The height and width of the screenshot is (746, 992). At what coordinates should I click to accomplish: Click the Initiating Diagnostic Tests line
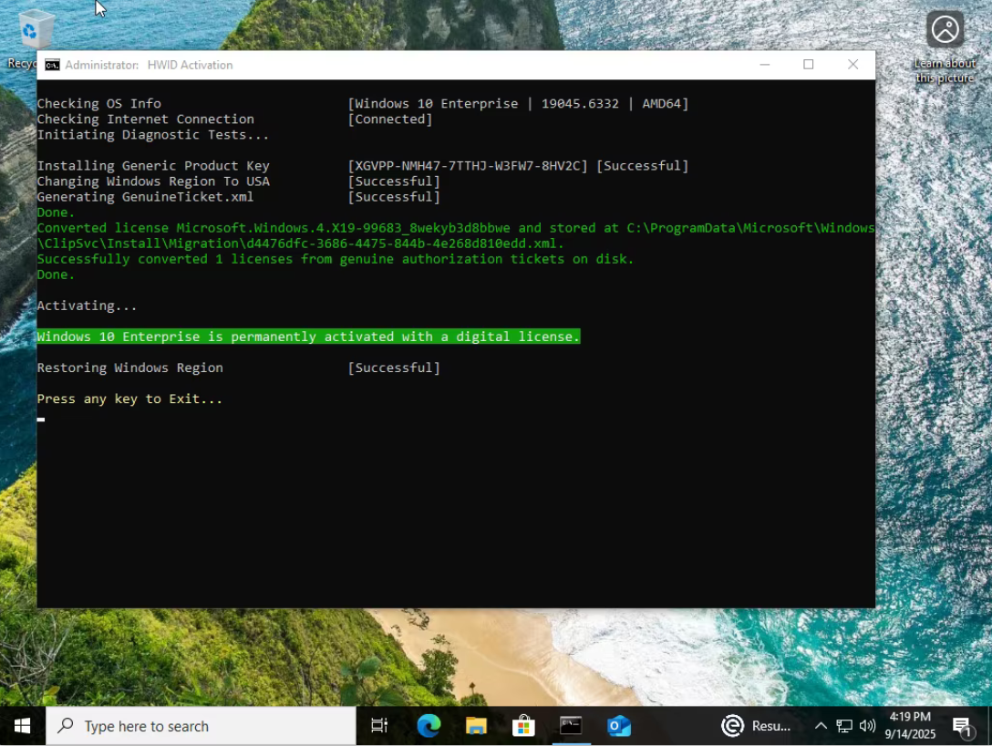153,135
